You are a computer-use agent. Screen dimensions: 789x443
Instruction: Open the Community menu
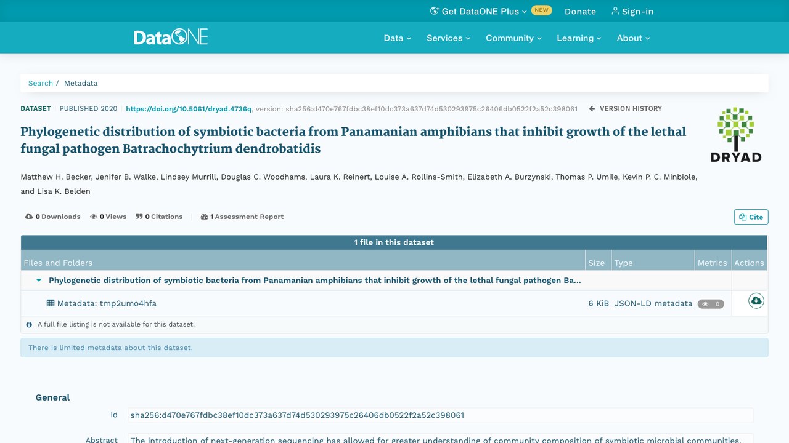click(513, 38)
